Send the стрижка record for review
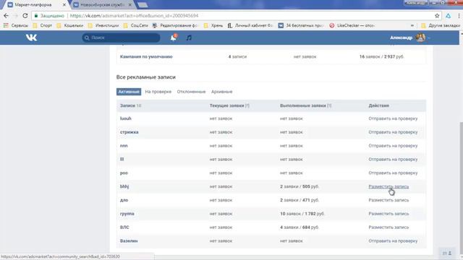 pyautogui.click(x=393, y=132)
